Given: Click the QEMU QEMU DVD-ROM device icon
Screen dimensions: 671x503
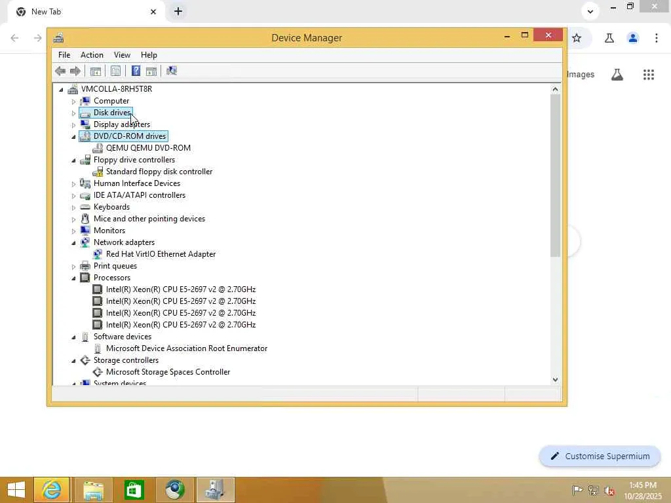Looking at the screenshot, I should [x=98, y=148].
